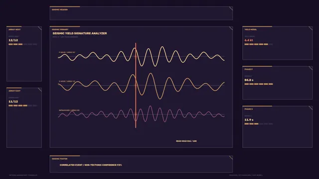Image resolution: width=319 pixels, height=179 pixels.
Task: Click the Infrasound trace label
Action: 69,110
